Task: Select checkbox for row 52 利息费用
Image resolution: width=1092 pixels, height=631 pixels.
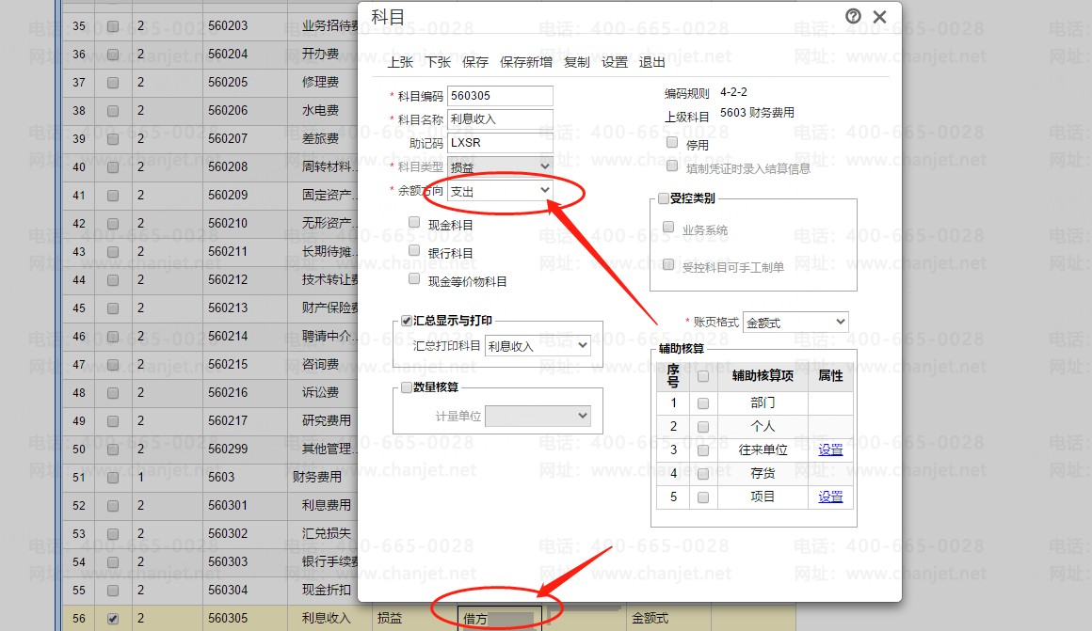Action: tap(113, 506)
